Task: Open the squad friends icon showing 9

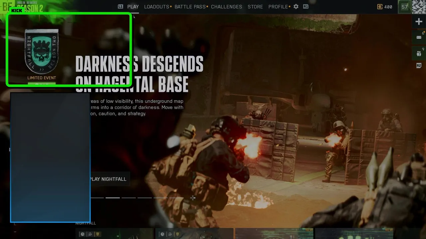Action: pyautogui.click(x=419, y=53)
